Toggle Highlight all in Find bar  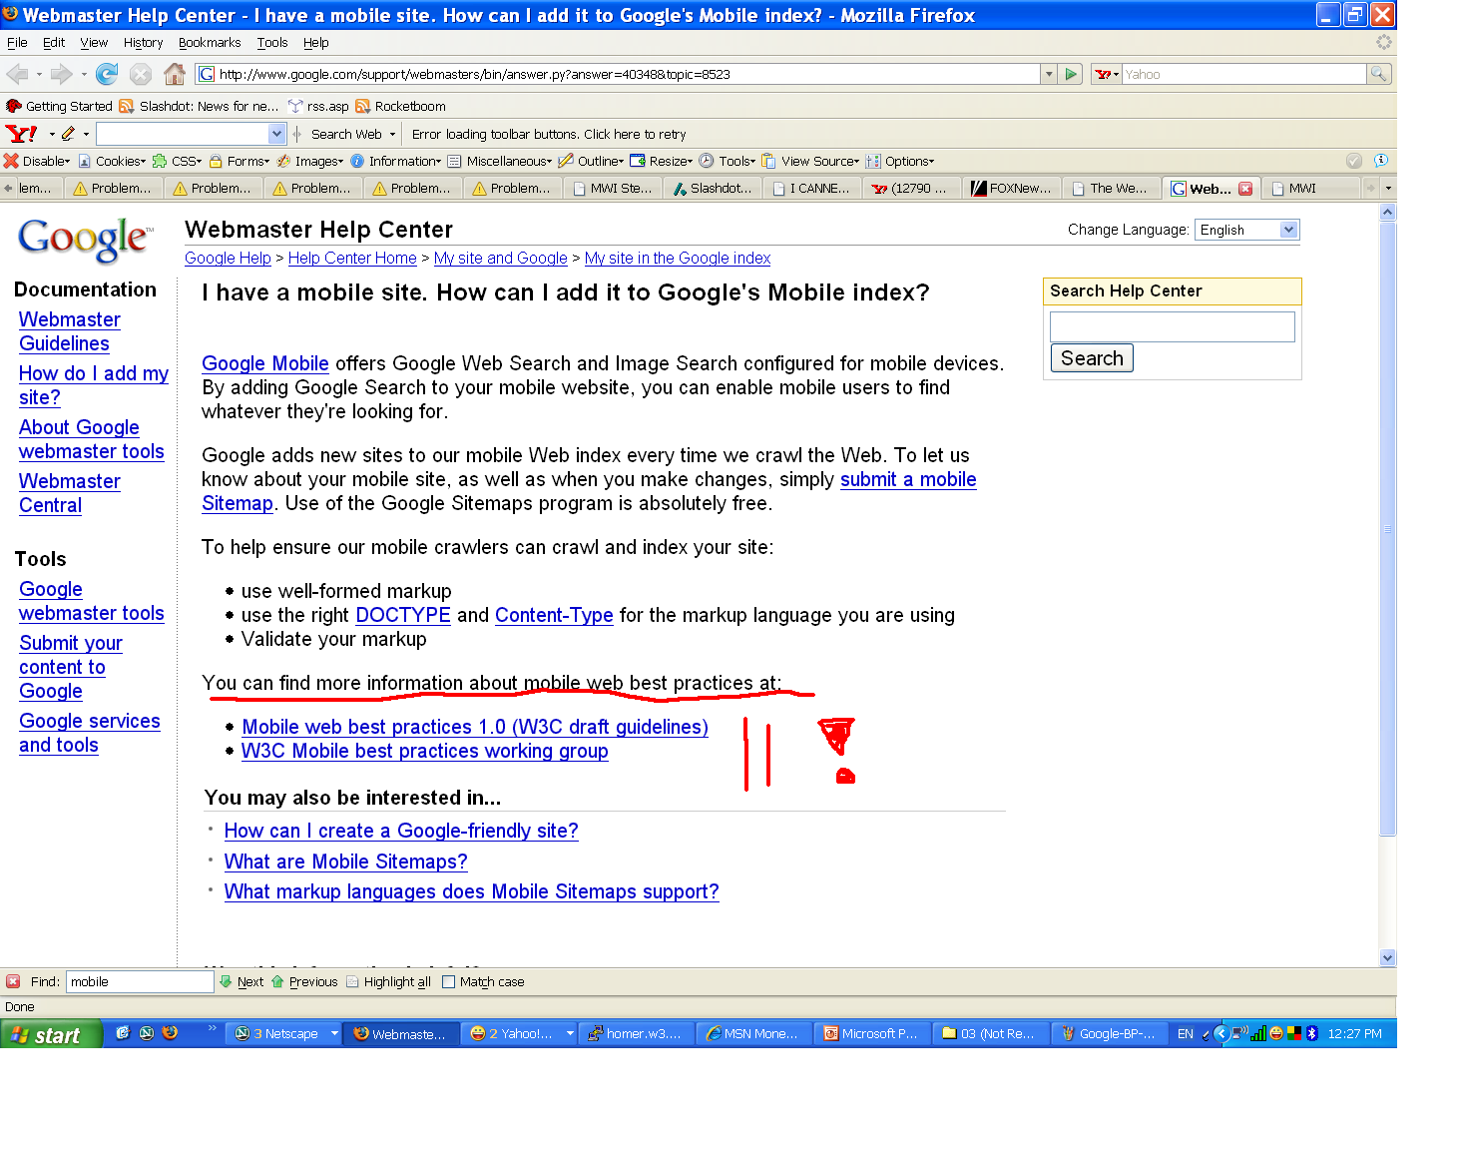(388, 981)
